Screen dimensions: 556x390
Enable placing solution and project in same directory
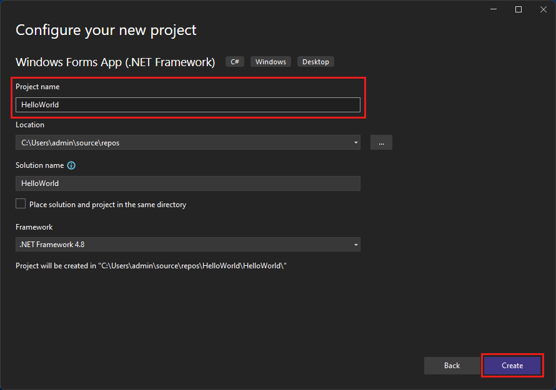click(x=20, y=203)
